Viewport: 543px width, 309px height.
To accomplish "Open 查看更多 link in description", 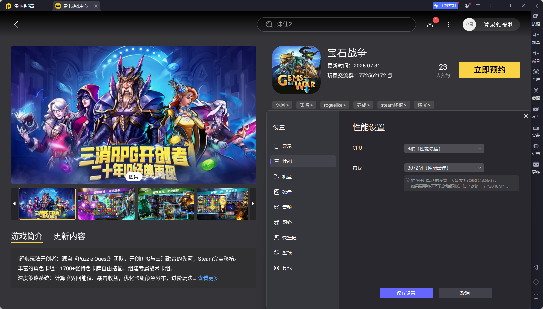I will [208, 278].
